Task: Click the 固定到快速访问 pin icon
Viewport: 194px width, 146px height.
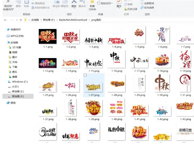Action: 8,2
